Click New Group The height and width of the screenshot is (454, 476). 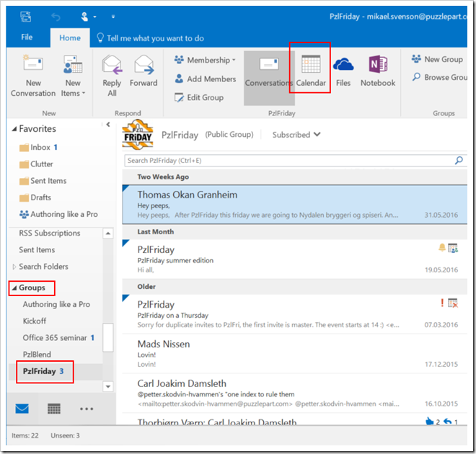437,59
